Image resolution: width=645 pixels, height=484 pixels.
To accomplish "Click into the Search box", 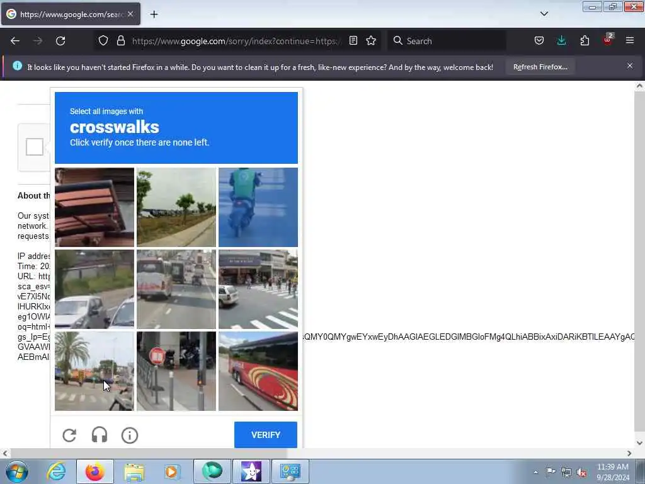I will [447, 41].
